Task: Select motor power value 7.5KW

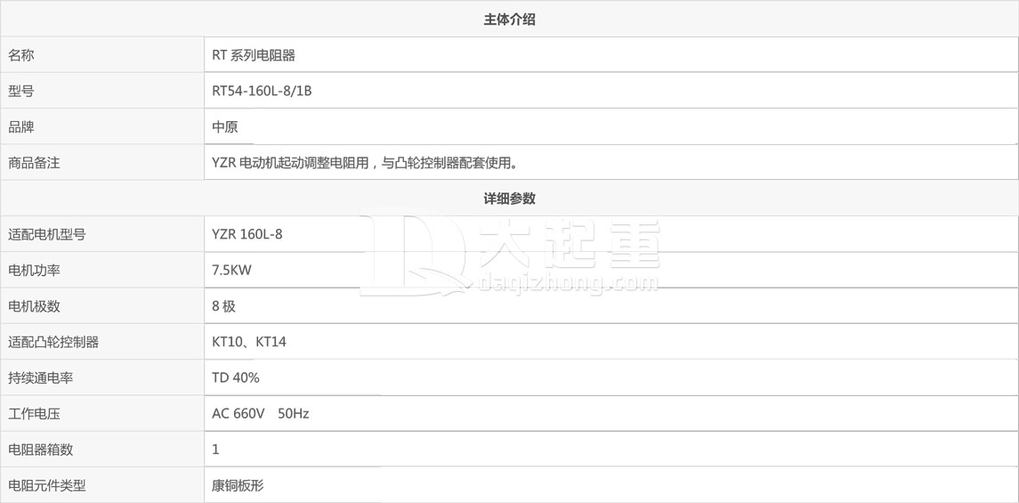Action: click(x=231, y=271)
